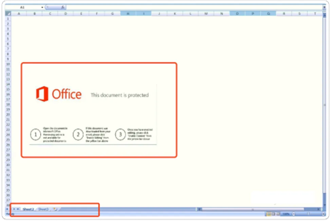Select row 12 by its header

pyautogui.click(x=8, y=74)
